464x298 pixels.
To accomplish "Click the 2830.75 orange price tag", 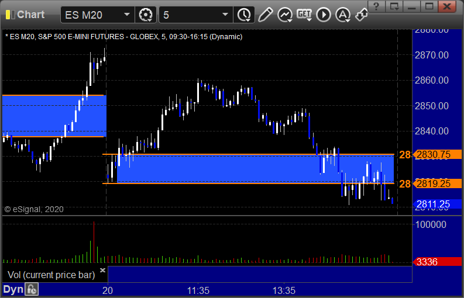I will click(437, 154).
